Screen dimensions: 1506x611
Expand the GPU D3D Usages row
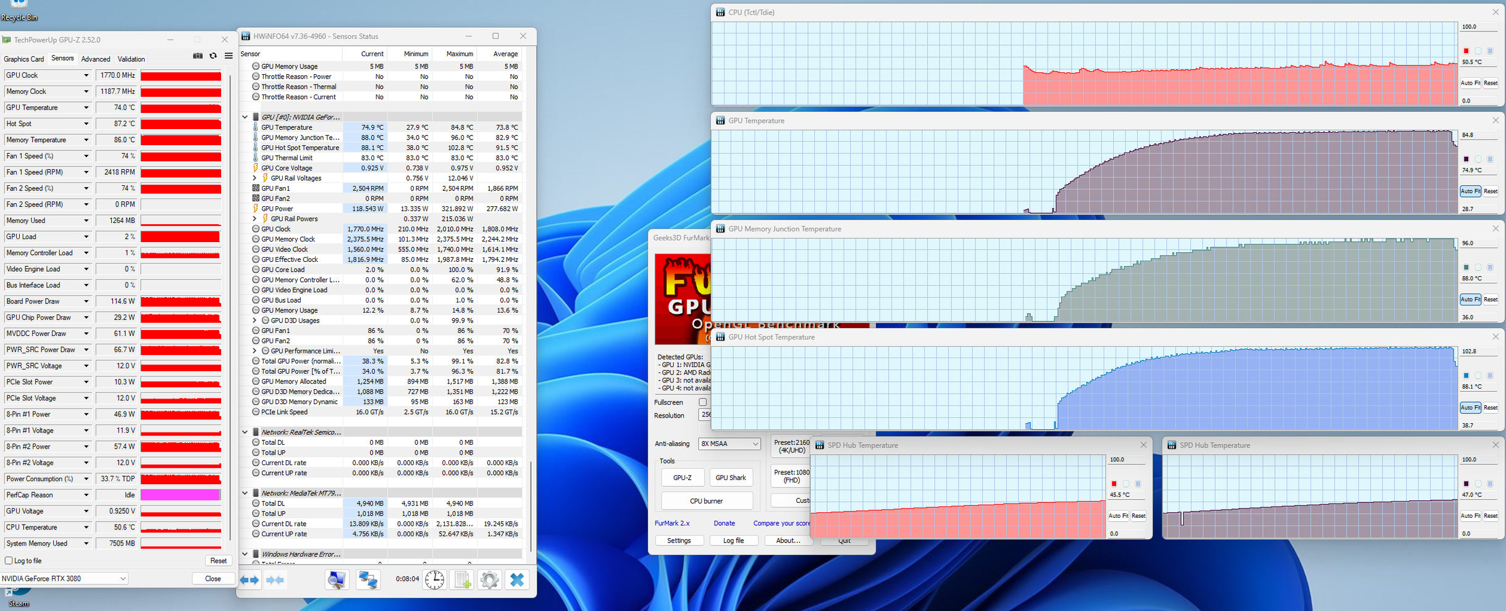click(255, 321)
